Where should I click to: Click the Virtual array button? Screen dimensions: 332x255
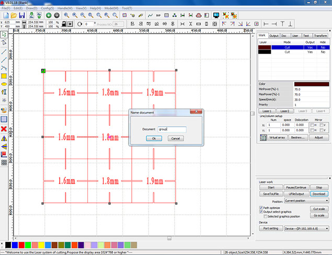(277, 138)
